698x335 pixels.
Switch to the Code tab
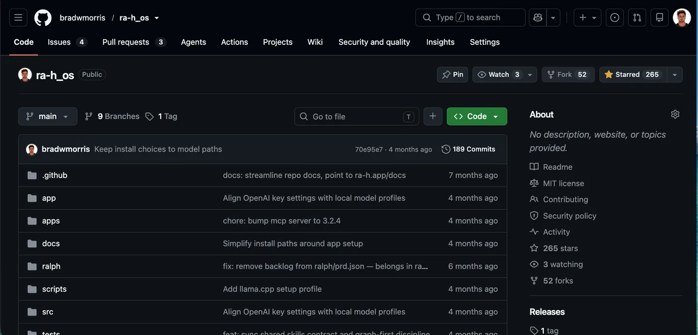23,42
